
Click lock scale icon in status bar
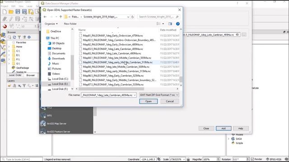pos(188,159)
